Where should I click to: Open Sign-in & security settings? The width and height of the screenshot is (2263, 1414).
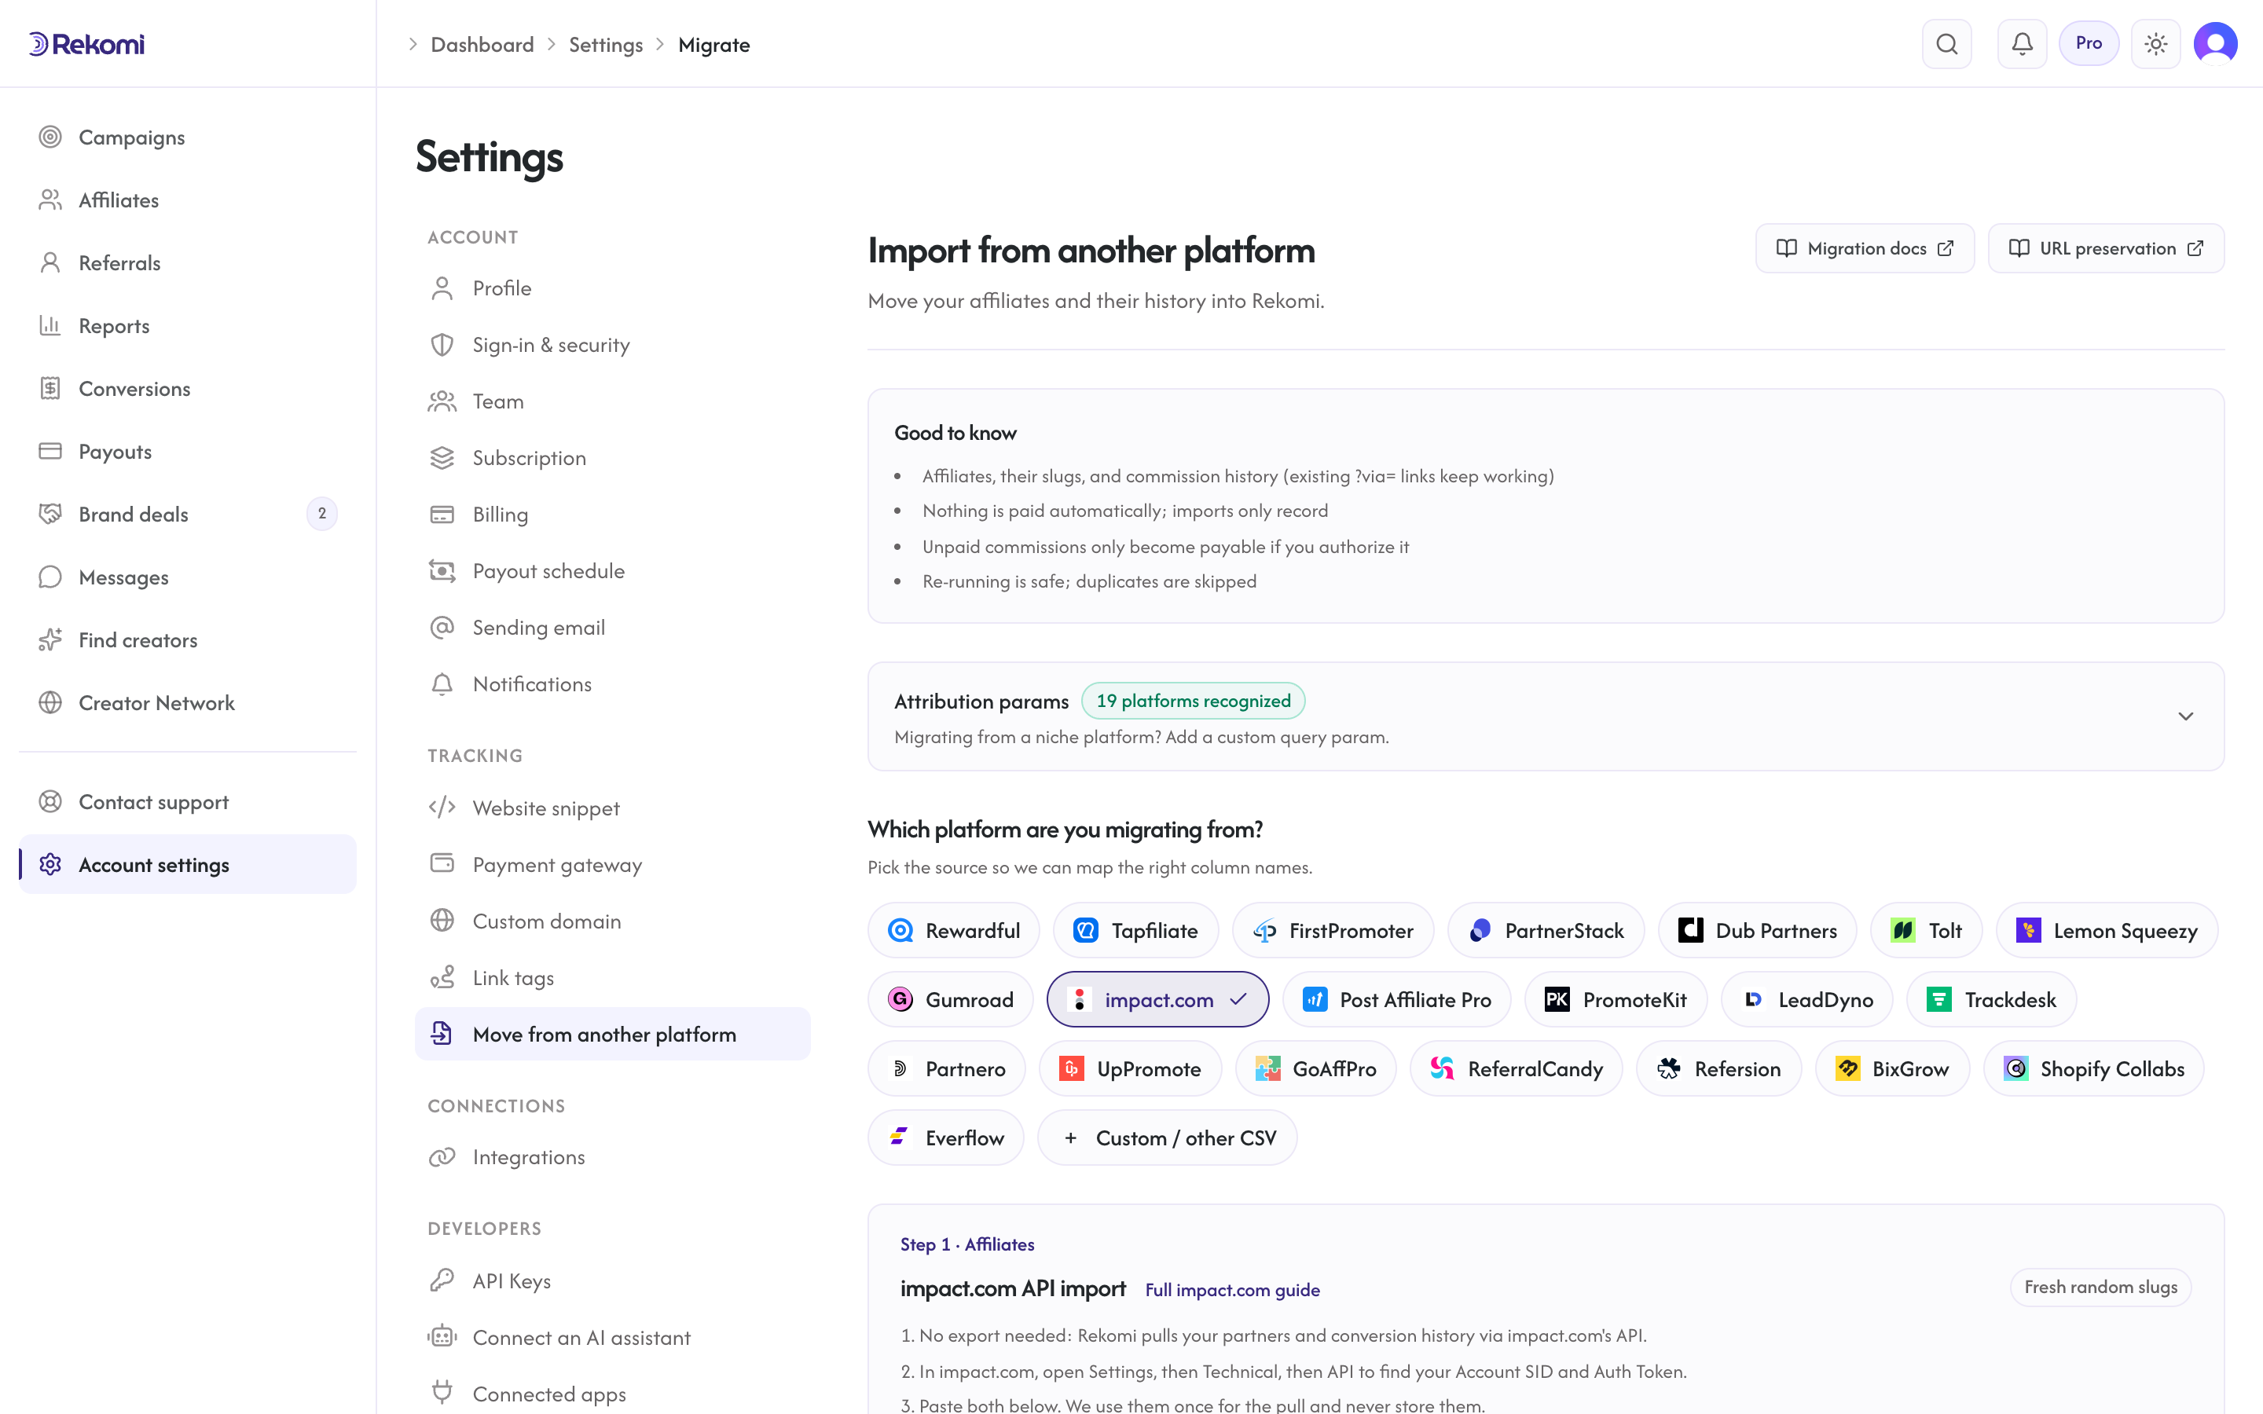point(613,345)
